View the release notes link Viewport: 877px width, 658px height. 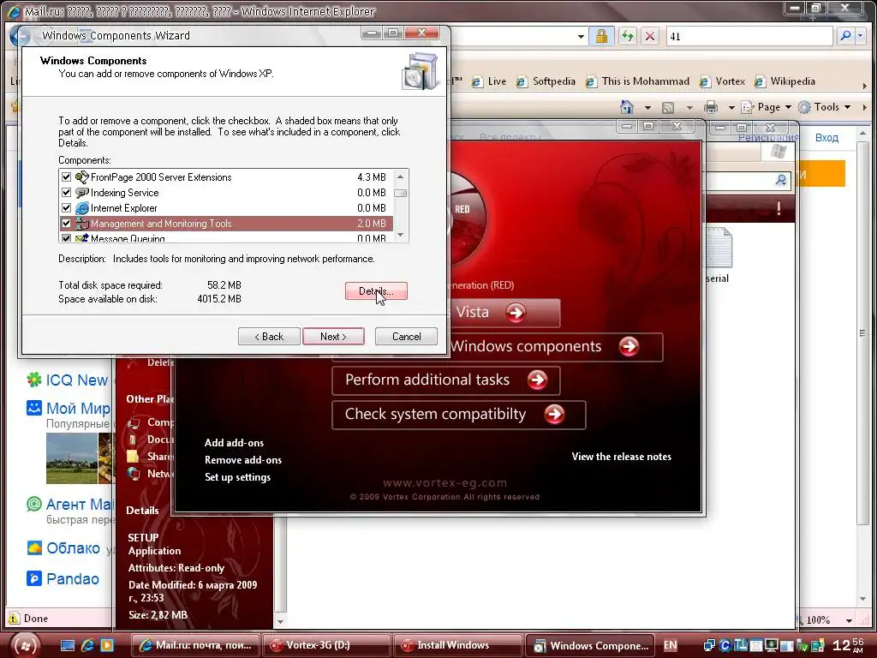pos(622,457)
